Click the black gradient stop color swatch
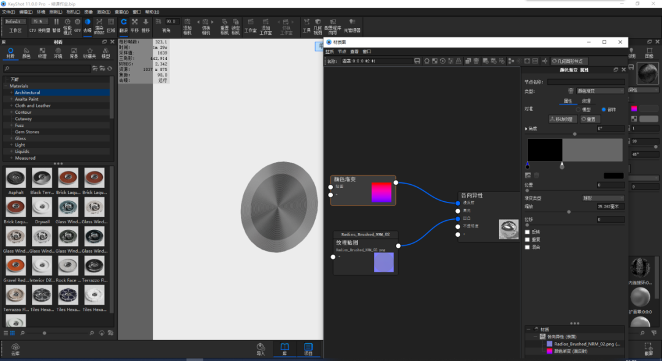Viewport: 662px width, 361px height. coord(614,175)
